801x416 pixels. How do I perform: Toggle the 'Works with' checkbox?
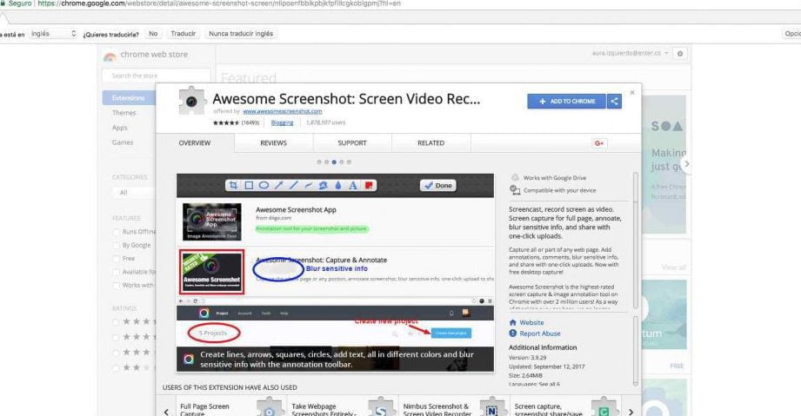click(116, 286)
